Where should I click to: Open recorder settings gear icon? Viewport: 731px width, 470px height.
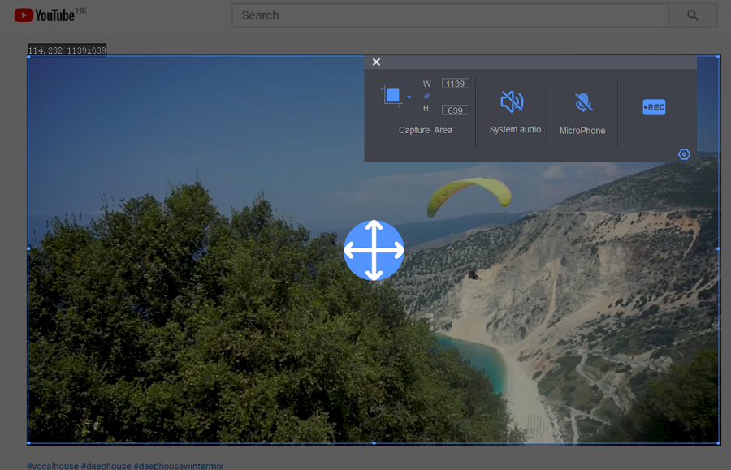(684, 154)
